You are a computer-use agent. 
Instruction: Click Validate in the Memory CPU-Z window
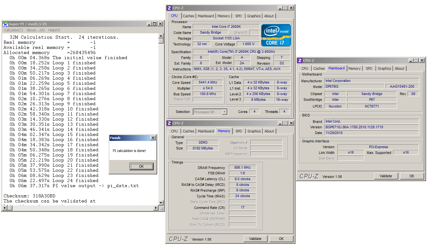tap(255, 239)
